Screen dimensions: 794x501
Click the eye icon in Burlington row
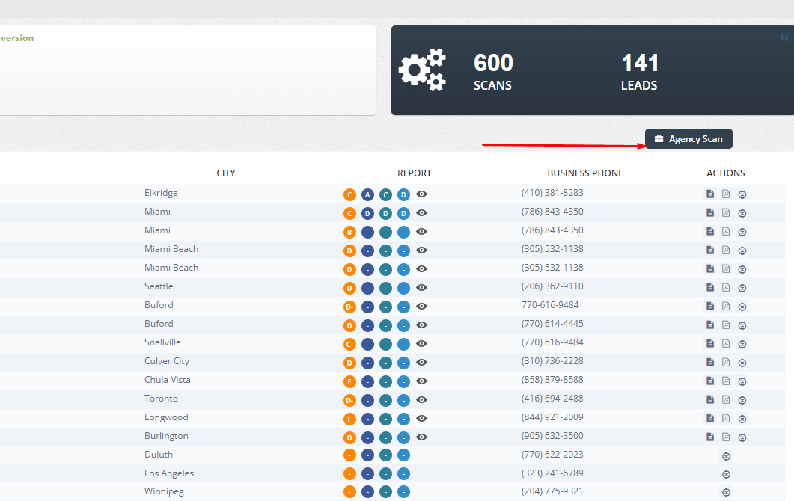422,437
